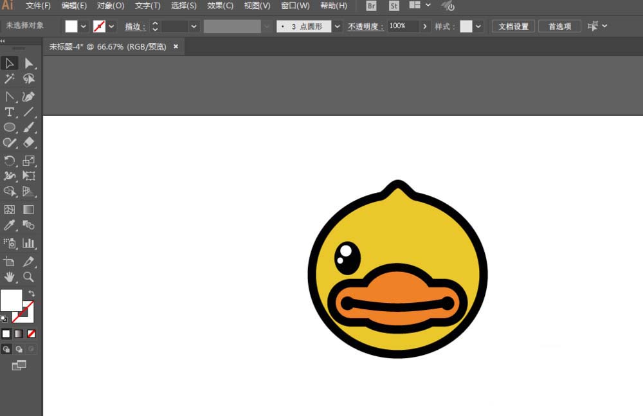Select the Selection tool
Image resolution: width=643 pixels, height=416 pixels.
coord(9,63)
